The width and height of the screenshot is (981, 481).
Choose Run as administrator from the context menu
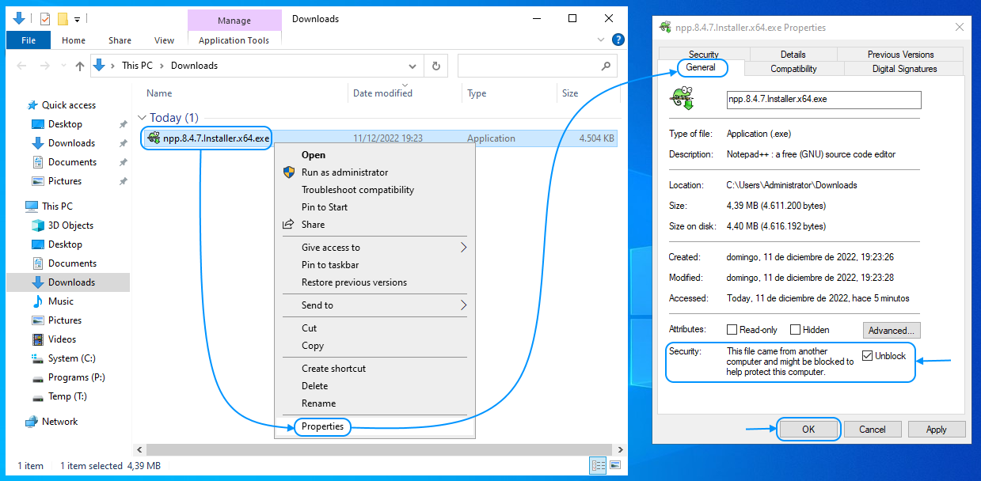[x=344, y=172]
